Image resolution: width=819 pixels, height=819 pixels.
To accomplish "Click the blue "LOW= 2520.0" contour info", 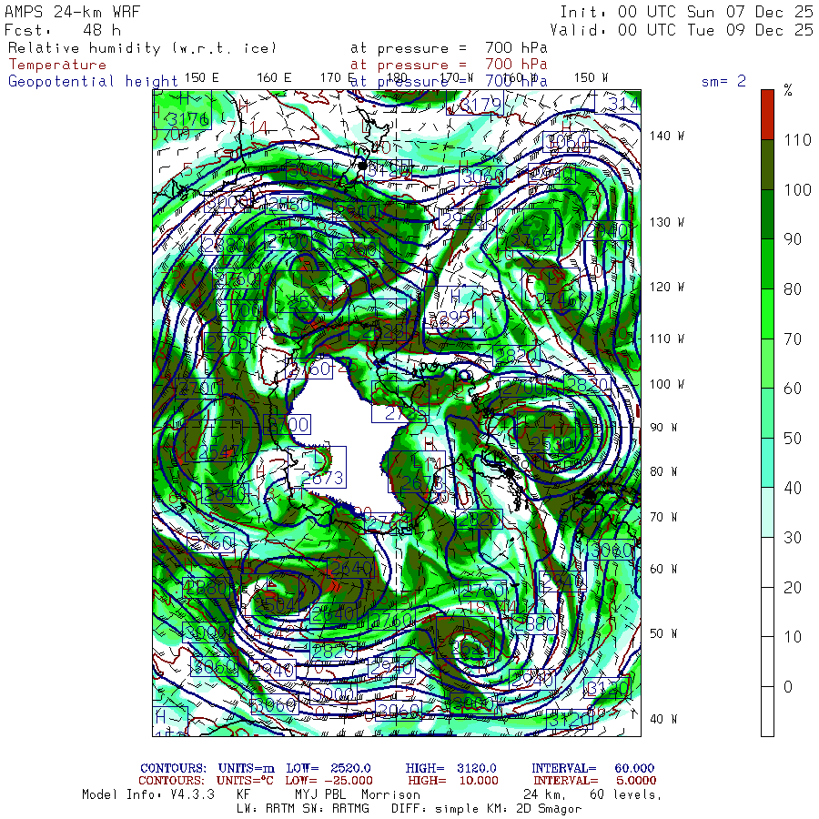I will point(329,768).
